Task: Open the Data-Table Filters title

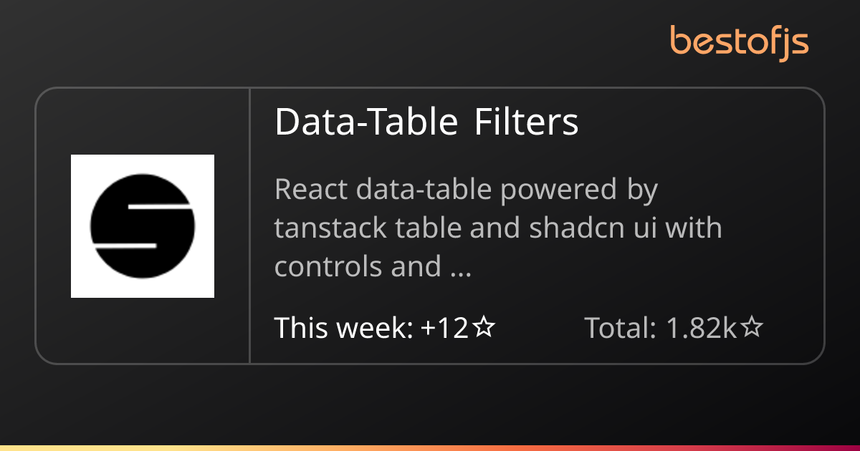Action: click(x=426, y=122)
